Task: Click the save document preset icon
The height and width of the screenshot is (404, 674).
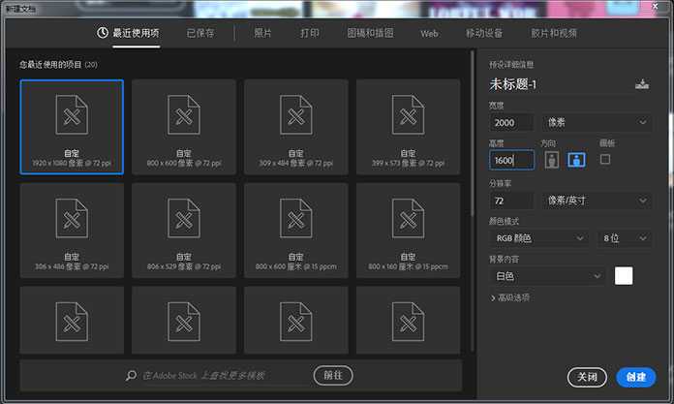Action: tap(641, 84)
